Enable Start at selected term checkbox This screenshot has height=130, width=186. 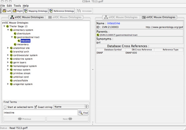[5, 107]
